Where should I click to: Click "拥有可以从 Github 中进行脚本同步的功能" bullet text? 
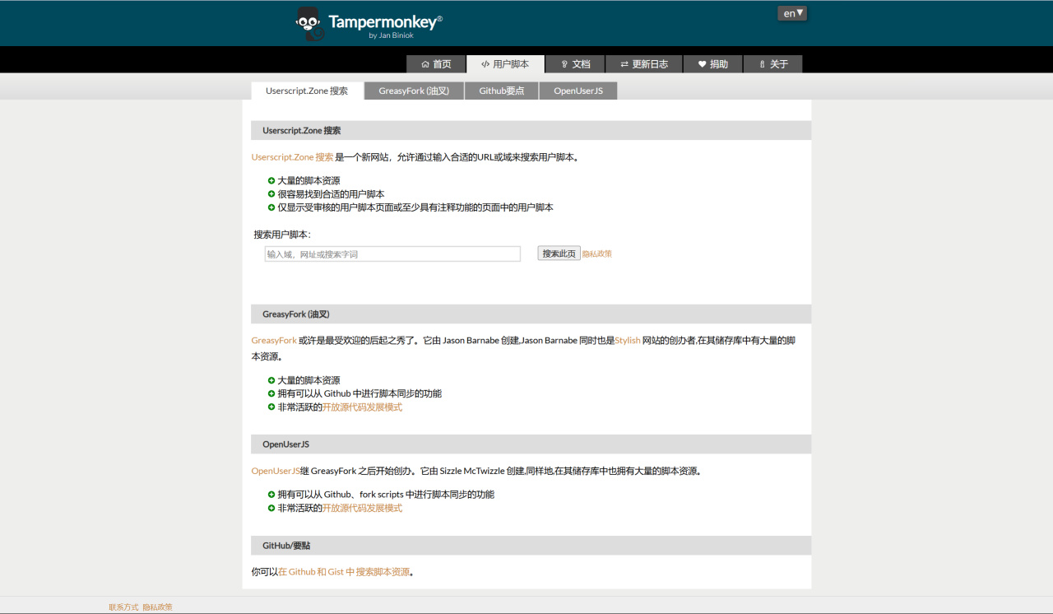click(x=360, y=394)
